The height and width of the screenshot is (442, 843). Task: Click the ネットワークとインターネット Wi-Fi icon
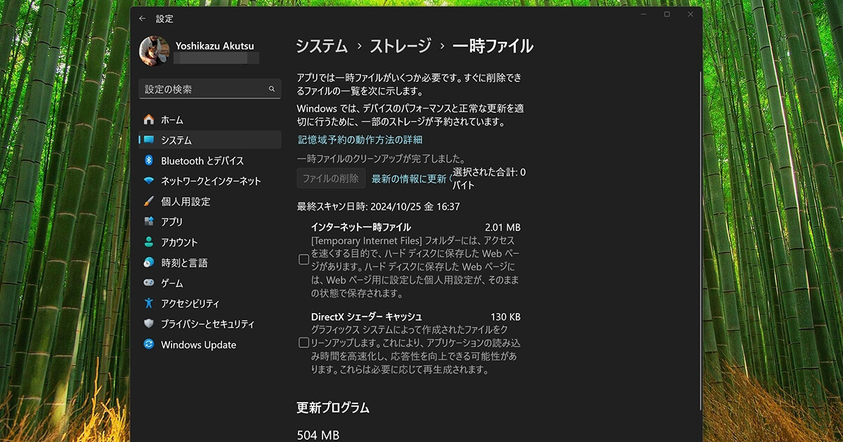point(149,180)
